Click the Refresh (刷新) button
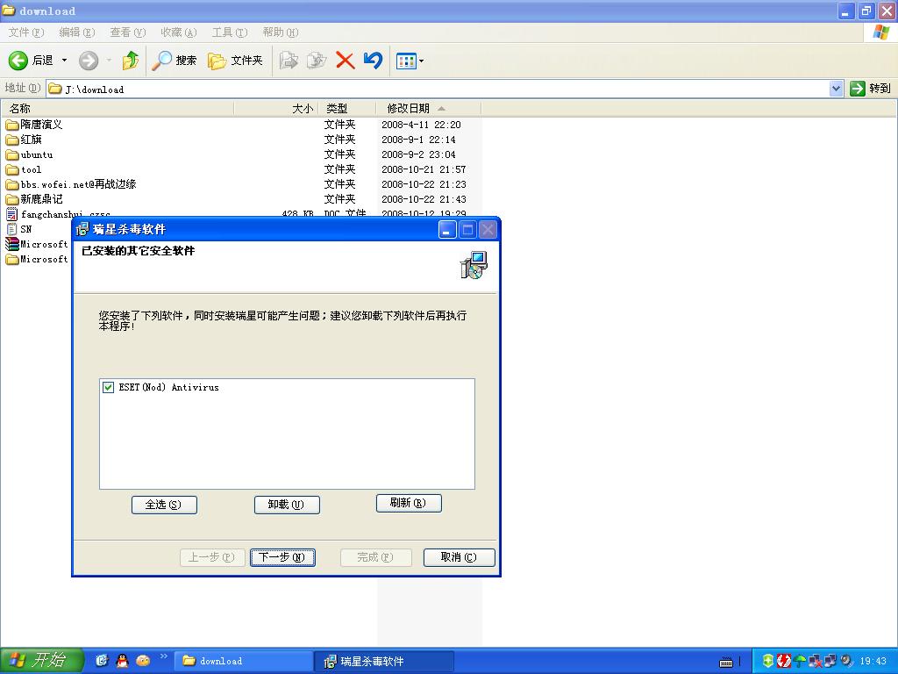Viewport: 898px width, 674px height. [x=409, y=503]
